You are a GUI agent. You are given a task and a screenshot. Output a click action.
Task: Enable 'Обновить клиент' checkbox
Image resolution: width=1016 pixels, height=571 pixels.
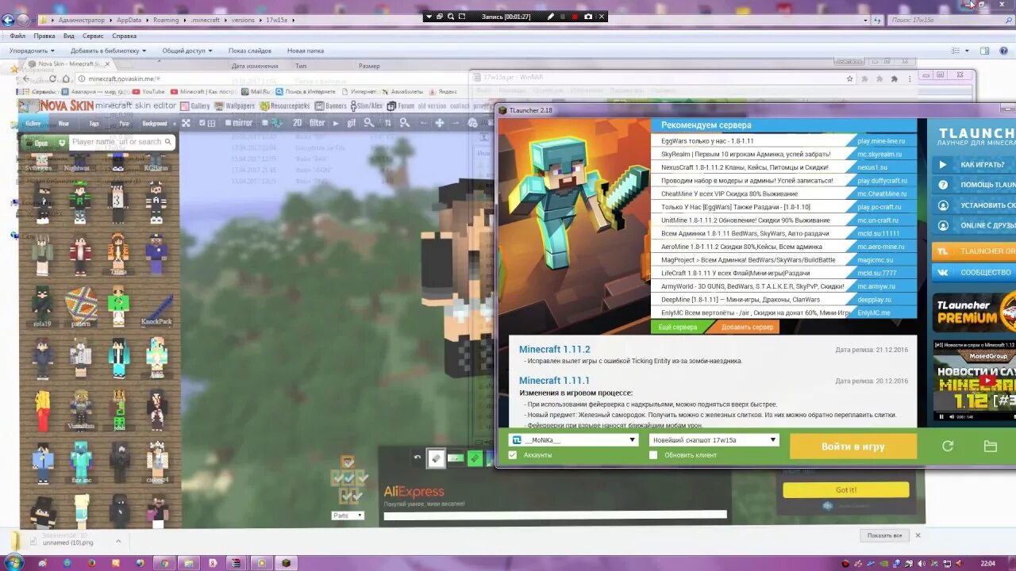[653, 455]
